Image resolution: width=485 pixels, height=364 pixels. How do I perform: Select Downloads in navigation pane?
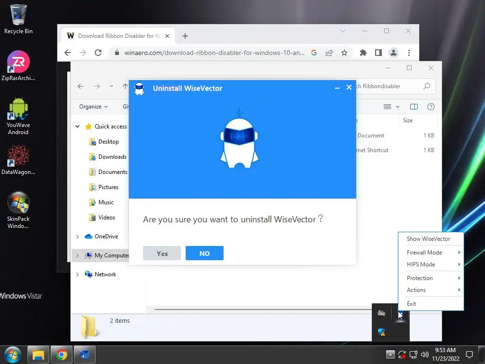108,156
